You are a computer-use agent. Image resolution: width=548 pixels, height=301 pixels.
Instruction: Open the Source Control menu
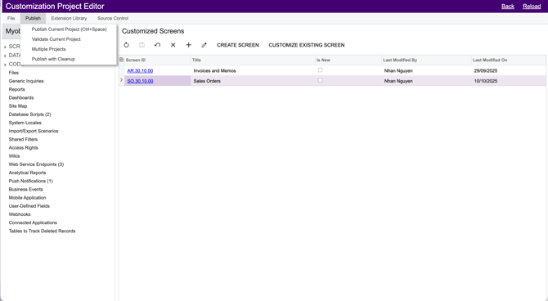click(x=113, y=18)
